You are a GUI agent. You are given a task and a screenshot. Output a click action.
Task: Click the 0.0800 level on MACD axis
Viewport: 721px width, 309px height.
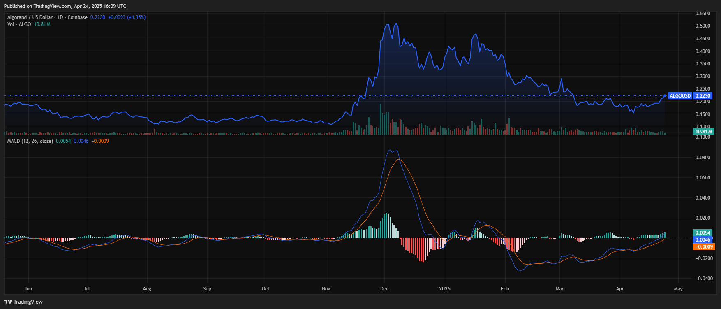coord(703,158)
